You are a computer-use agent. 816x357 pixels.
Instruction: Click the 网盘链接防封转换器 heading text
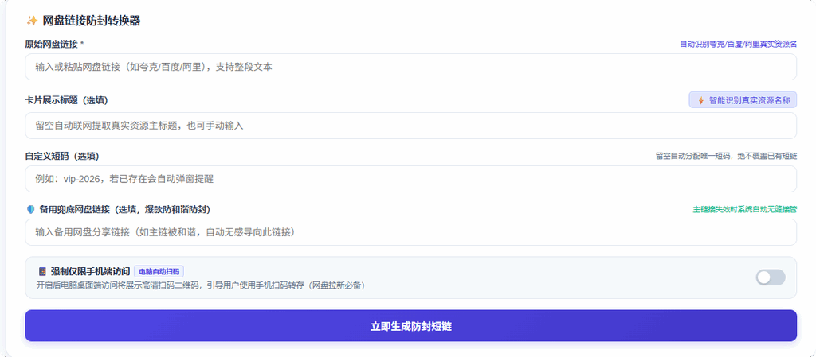pyautogui.click(x=92, y=21)
